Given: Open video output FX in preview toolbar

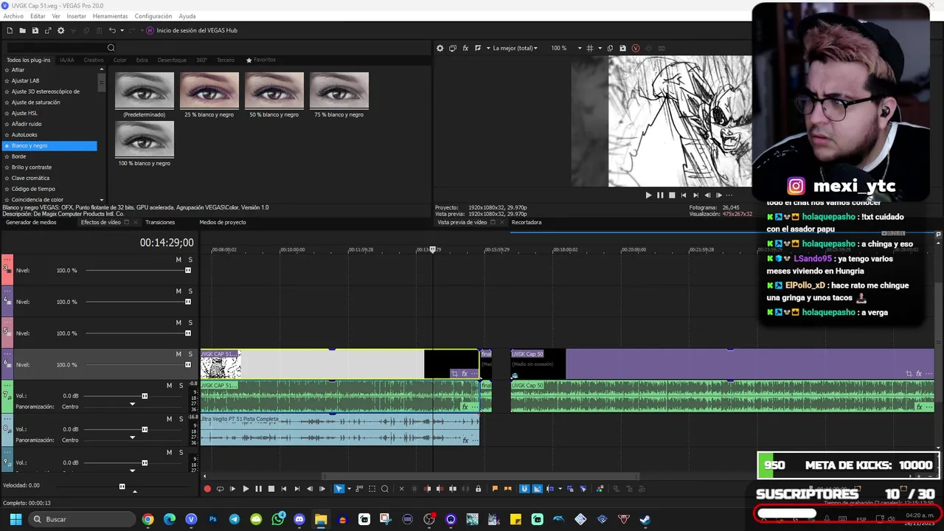Looking at the screenshot, I should click(465, 48).
